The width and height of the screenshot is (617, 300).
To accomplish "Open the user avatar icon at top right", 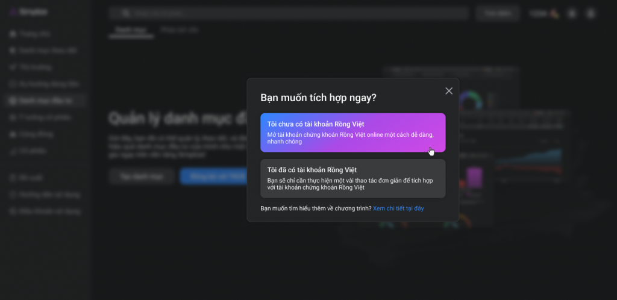I will (591, 13).
